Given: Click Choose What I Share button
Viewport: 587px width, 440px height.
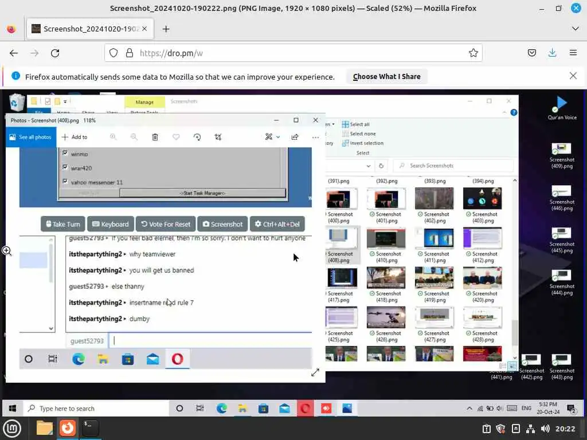Looking at the screenshot, I should click(386, 77).
